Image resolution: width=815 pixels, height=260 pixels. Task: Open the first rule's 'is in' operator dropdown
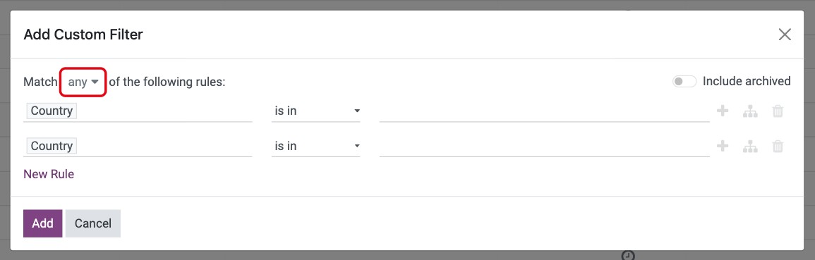(x=316, y=111)
